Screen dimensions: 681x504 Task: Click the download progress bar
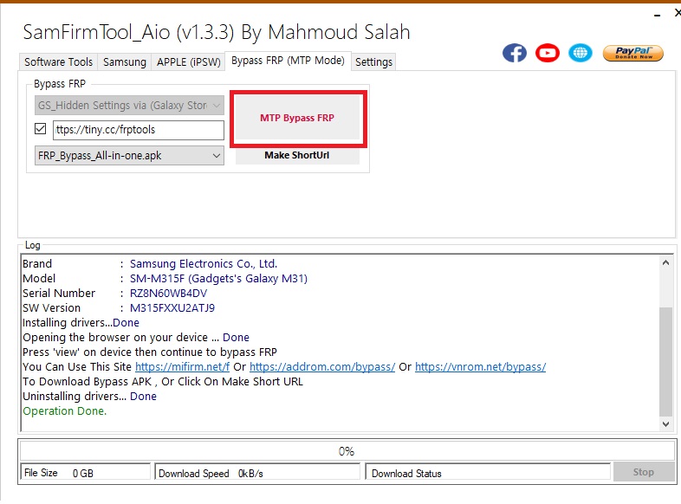[347, 451]
